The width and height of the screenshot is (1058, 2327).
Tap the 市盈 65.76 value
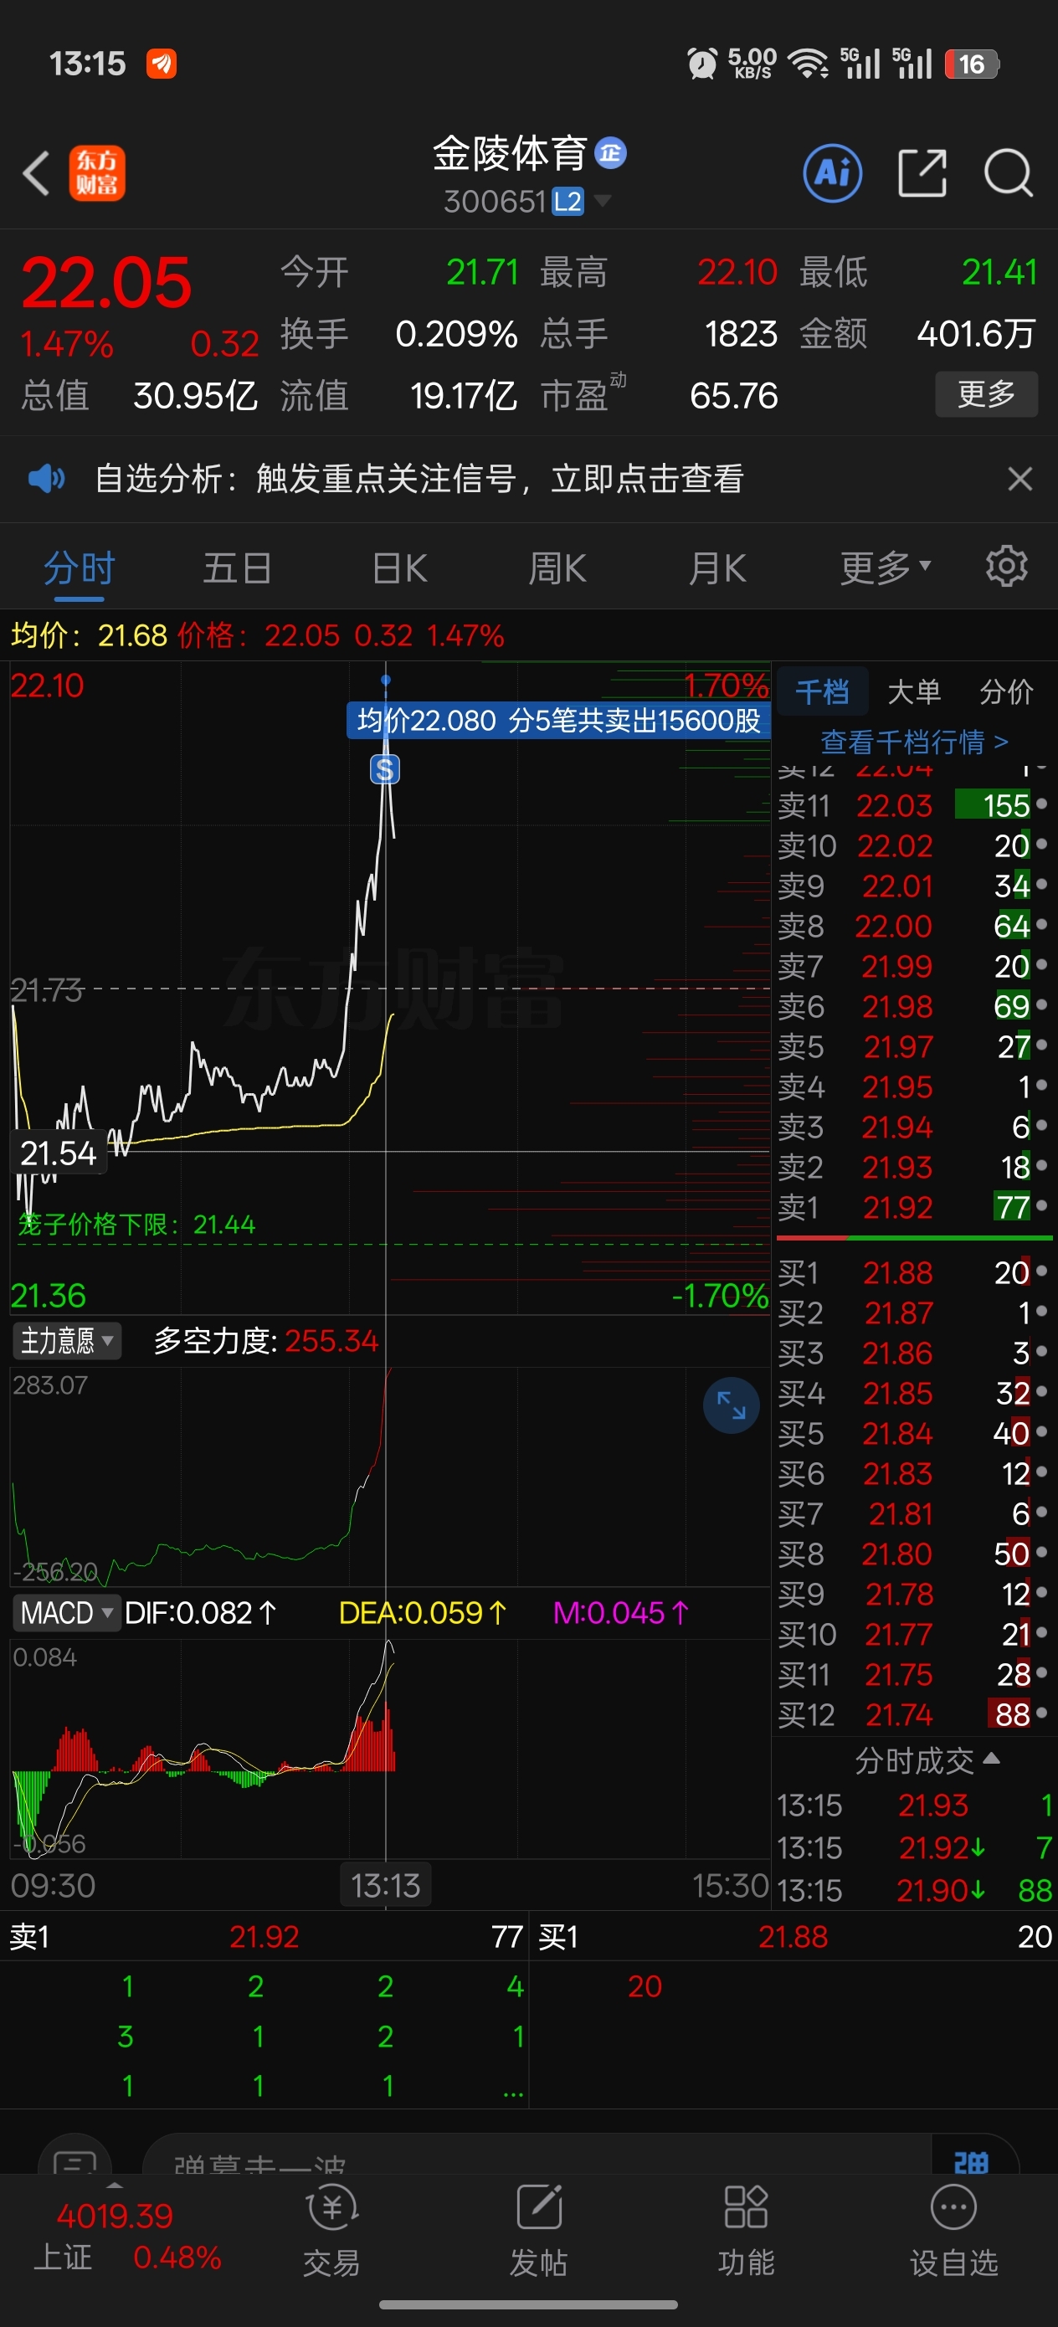[733, 396]
